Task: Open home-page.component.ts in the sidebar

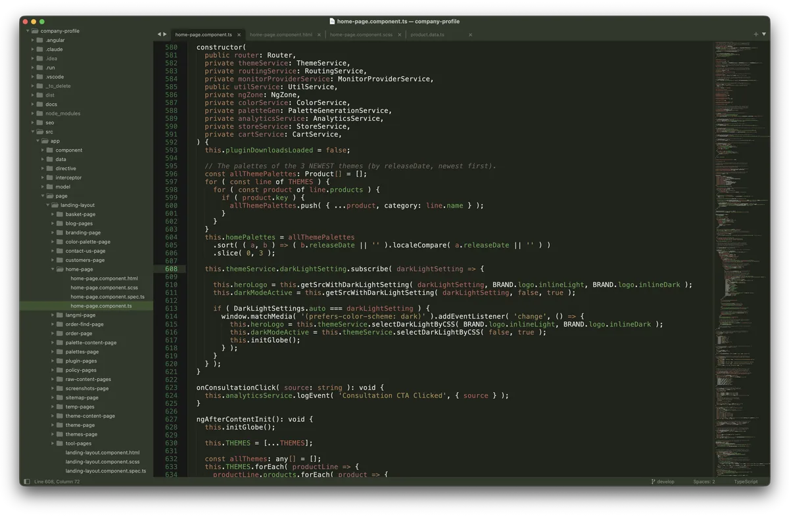Action: (x=101, y=306)
